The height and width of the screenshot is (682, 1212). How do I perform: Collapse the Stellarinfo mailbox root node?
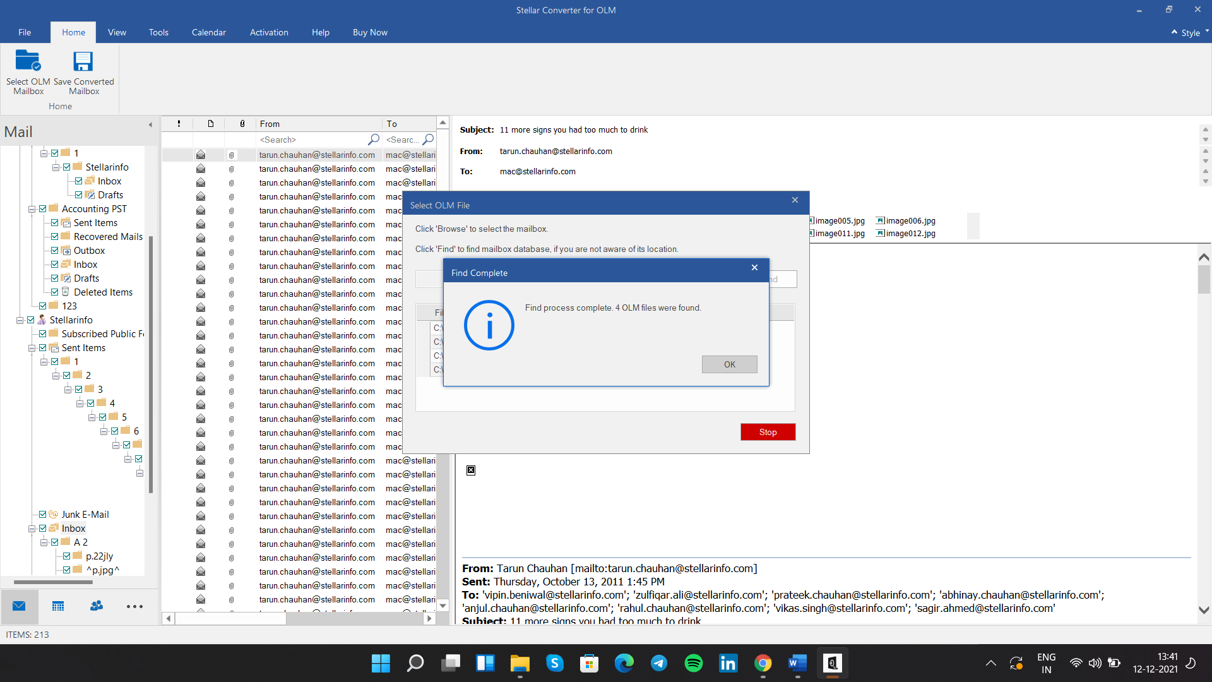pos(20,320)
